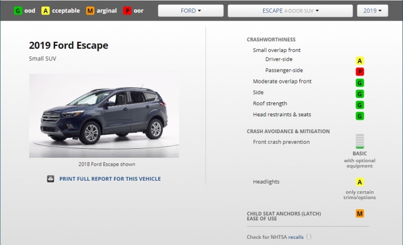The height and width of the screenshot is (245, 403).
Task: Click the Front crash prevention Basic rating meter
Action: tap(359, 142)
